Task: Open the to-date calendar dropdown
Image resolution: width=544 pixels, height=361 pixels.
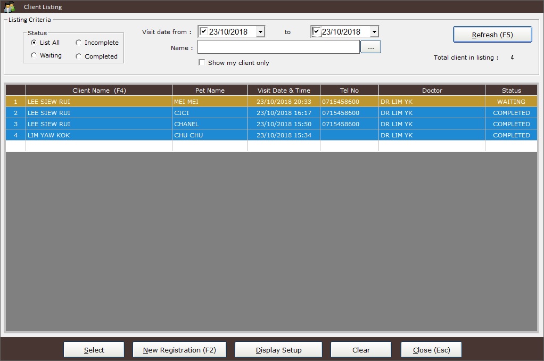Action: 374,32
